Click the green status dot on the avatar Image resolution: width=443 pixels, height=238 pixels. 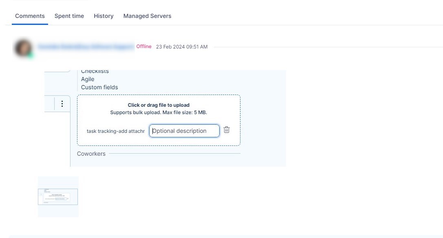coord(30,55)
